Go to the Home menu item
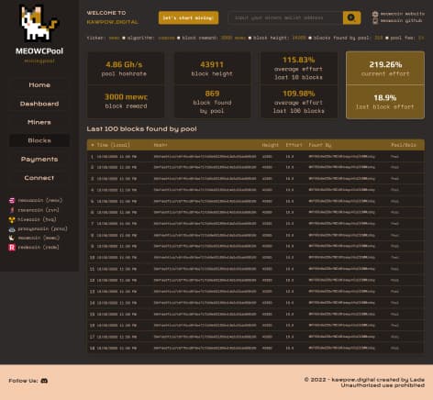The height and width of the screenshot is (400, 433). 39,85
